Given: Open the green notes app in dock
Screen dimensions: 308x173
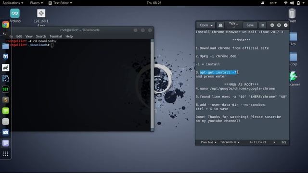Looking at the screenshot, I should point(5,111).
